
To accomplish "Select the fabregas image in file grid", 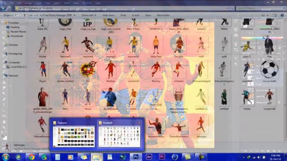I will 201,127.
